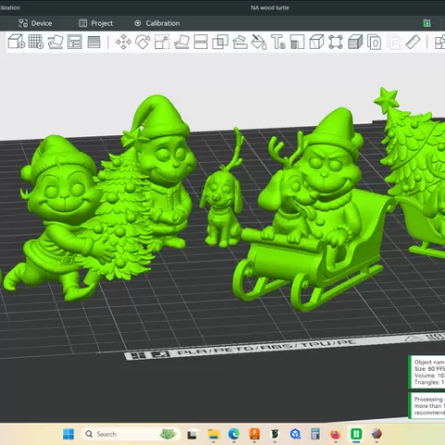Click the green Bambu Studio taskbar icon
Viewport: 445px width, 445px height.
click(x=356, y=434)
